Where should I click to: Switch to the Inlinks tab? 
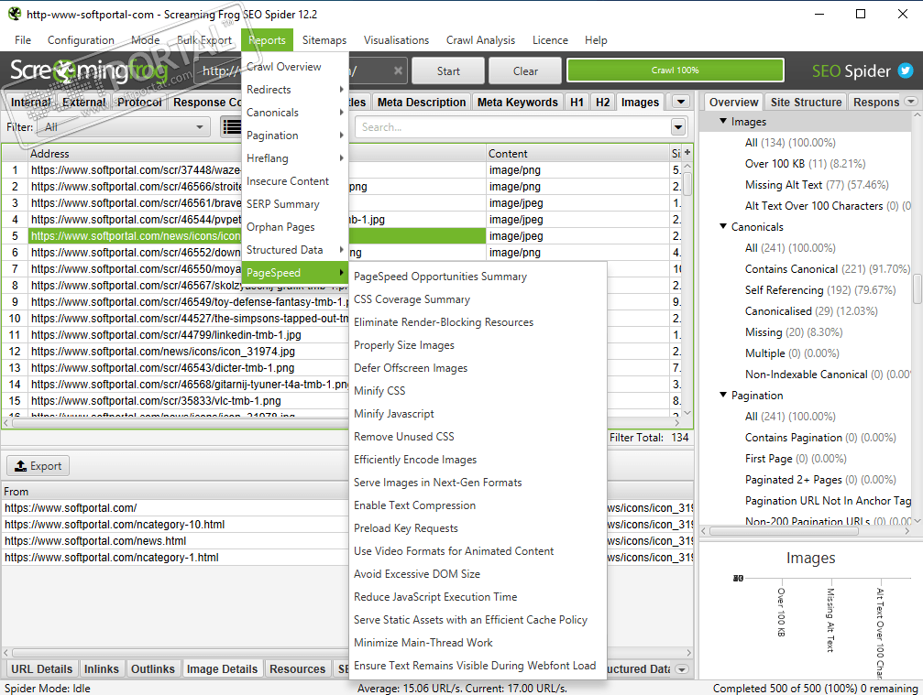tap(101, 669)
